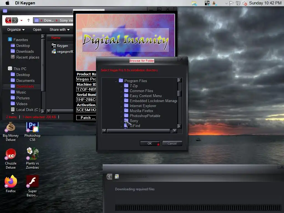Click the Activation code field in the keygen

(x=86, y=110)
